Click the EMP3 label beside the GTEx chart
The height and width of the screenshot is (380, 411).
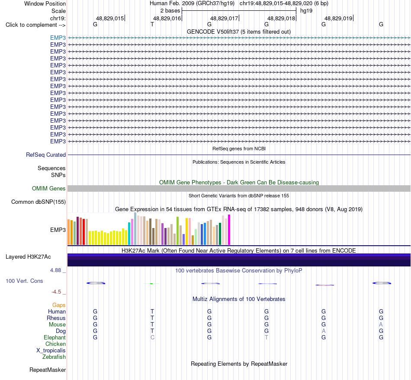tap(58, 230)
